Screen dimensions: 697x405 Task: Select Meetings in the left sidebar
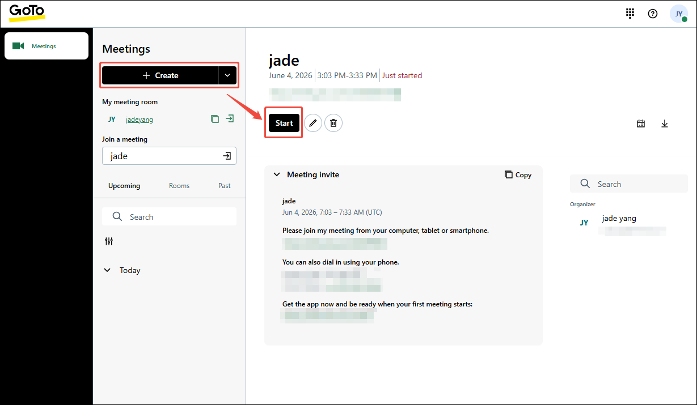point(47,46)
